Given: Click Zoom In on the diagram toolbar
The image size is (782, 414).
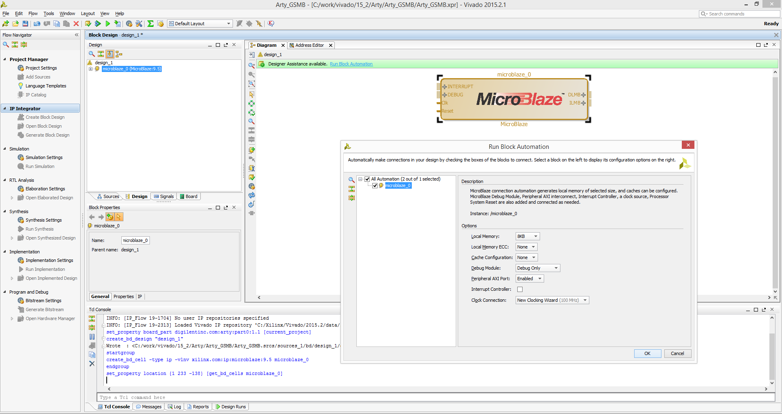Looking at the screenshot, I should click(x=252, y=65).
